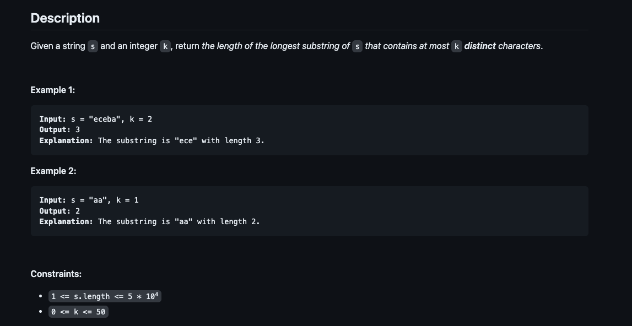Click the s.length constraint code
Image resolution: width=632 pixels, height=326 pixels.
point(105,296)
